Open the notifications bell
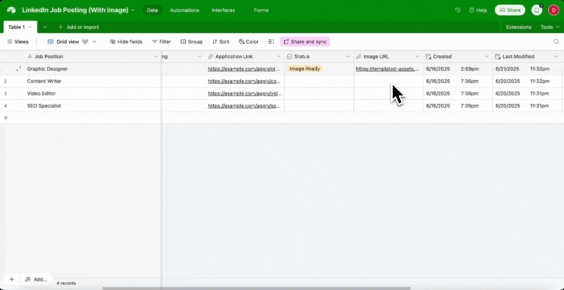 (537, 10)
